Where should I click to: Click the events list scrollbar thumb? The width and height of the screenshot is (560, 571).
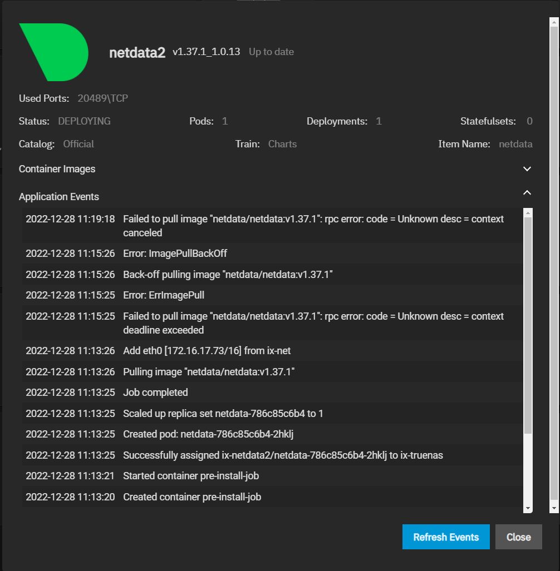528,325
